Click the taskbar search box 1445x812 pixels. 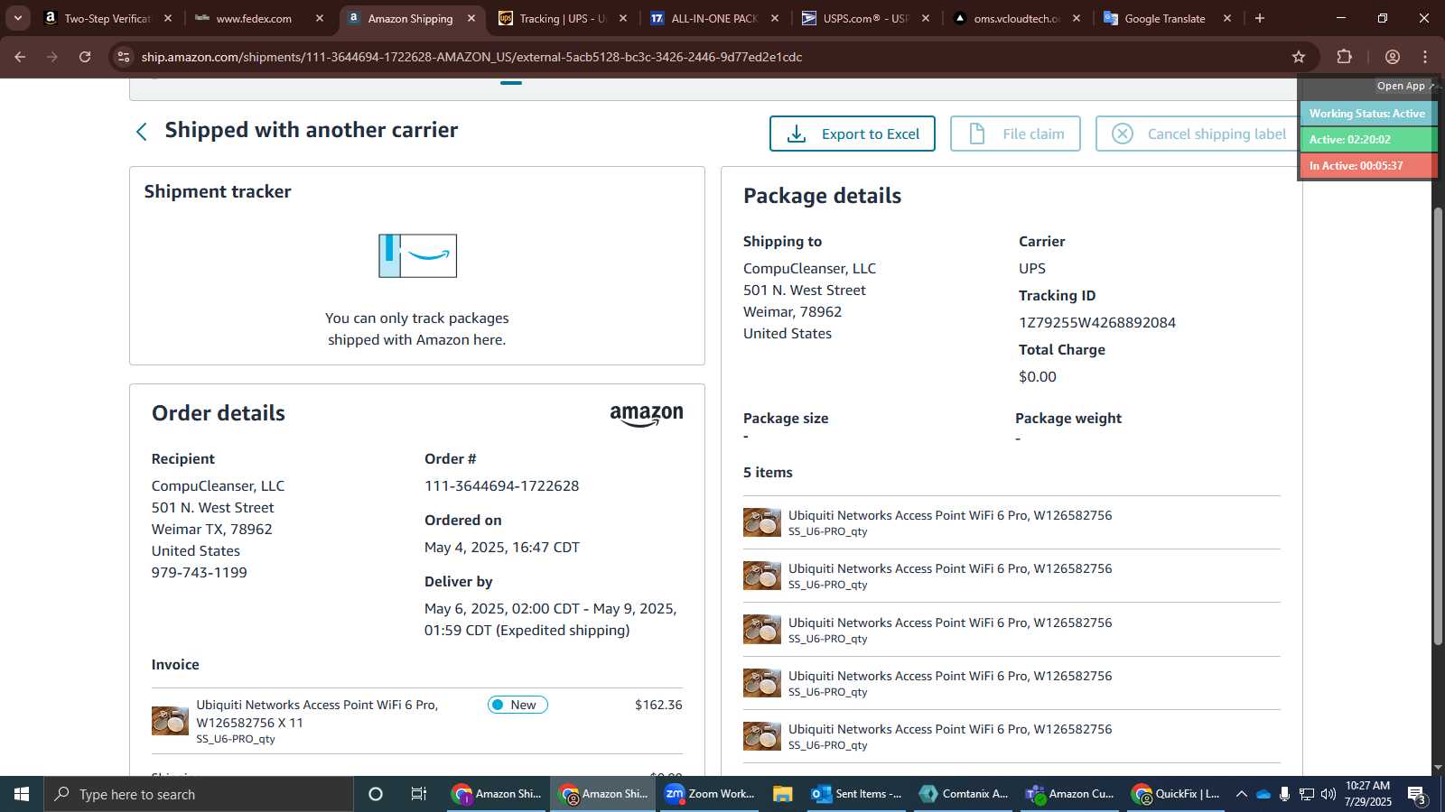point(199,794)
